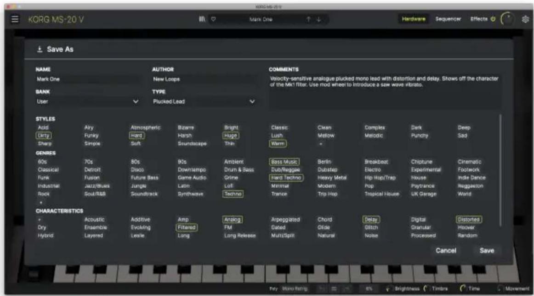Enable the Chiptune genre tag

(x=421, y=162)
